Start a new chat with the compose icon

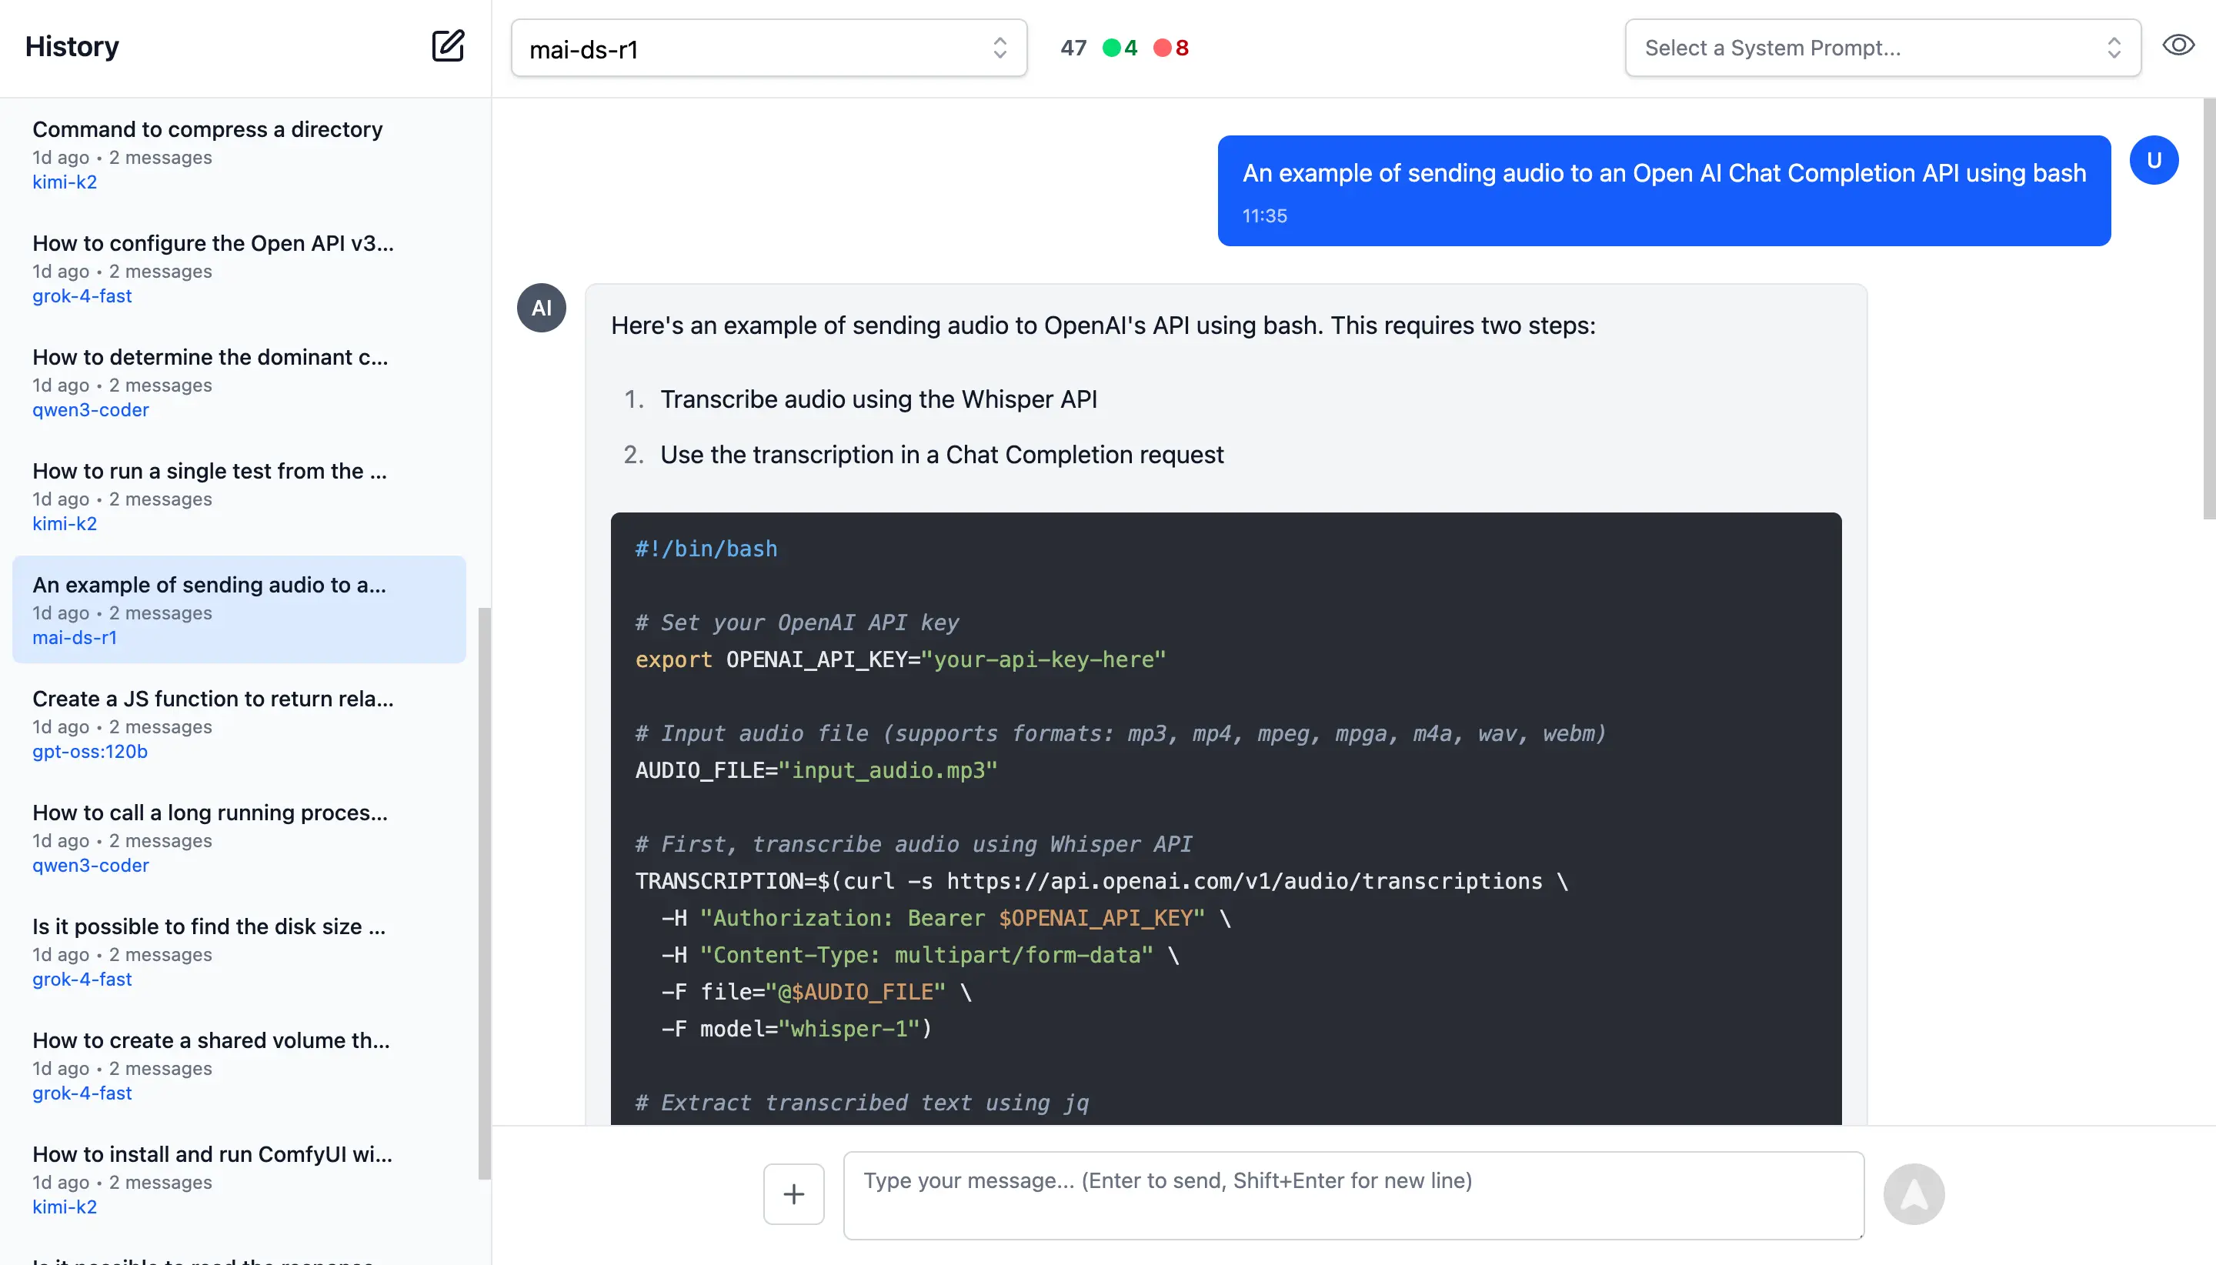point(447,46)
